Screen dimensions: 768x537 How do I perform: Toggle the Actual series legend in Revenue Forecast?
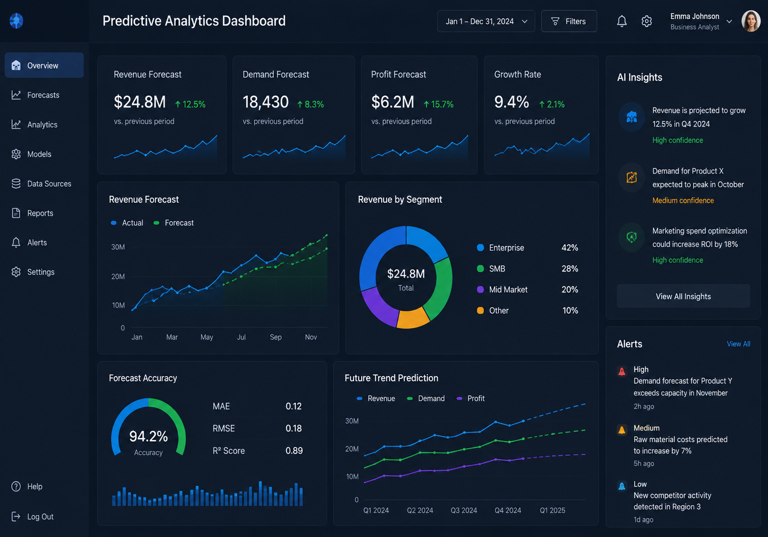pos(127,223)
